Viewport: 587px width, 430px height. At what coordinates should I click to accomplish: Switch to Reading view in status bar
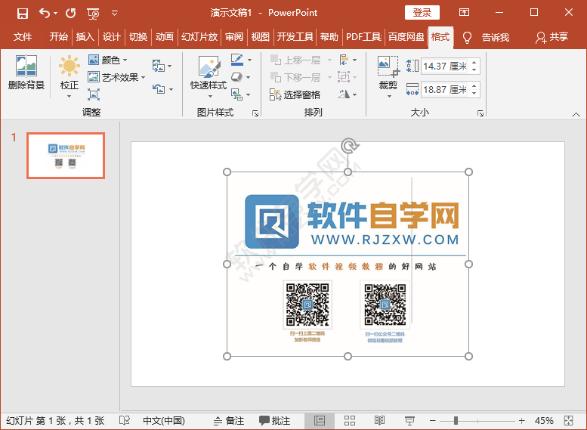tap(379, 420)
